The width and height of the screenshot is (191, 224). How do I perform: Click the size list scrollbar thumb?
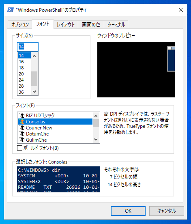tap(34, 79)
